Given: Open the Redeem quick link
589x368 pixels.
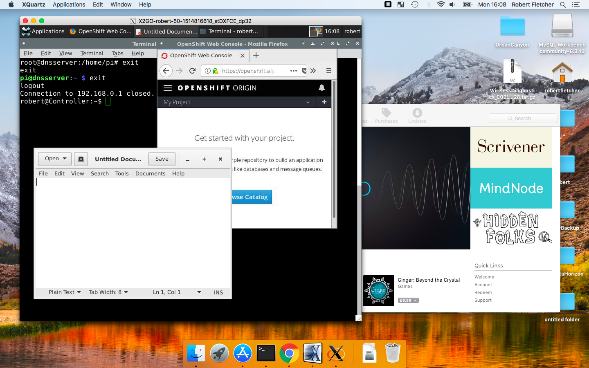Looking at the screenshot, I should pyautogui.click(x=483, y=292).
